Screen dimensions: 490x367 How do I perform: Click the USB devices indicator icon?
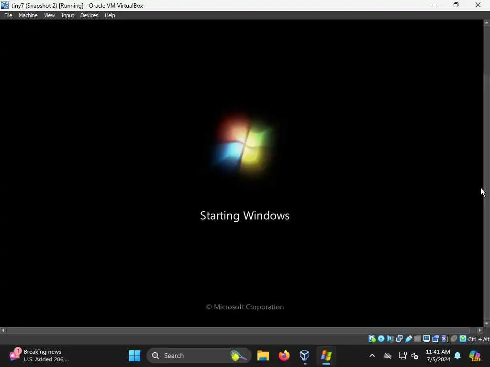coord(409,339)
